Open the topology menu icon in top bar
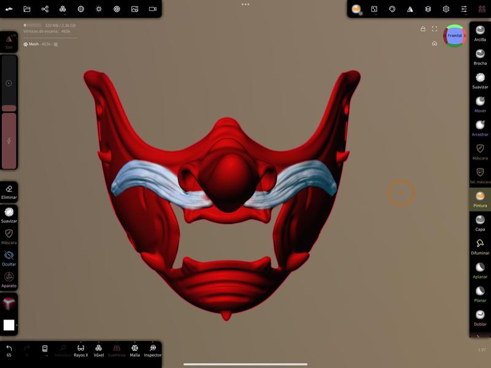Image resolution: width=491 pixels, height=368 pixels. pyautogui.click(x=63, y=9)
